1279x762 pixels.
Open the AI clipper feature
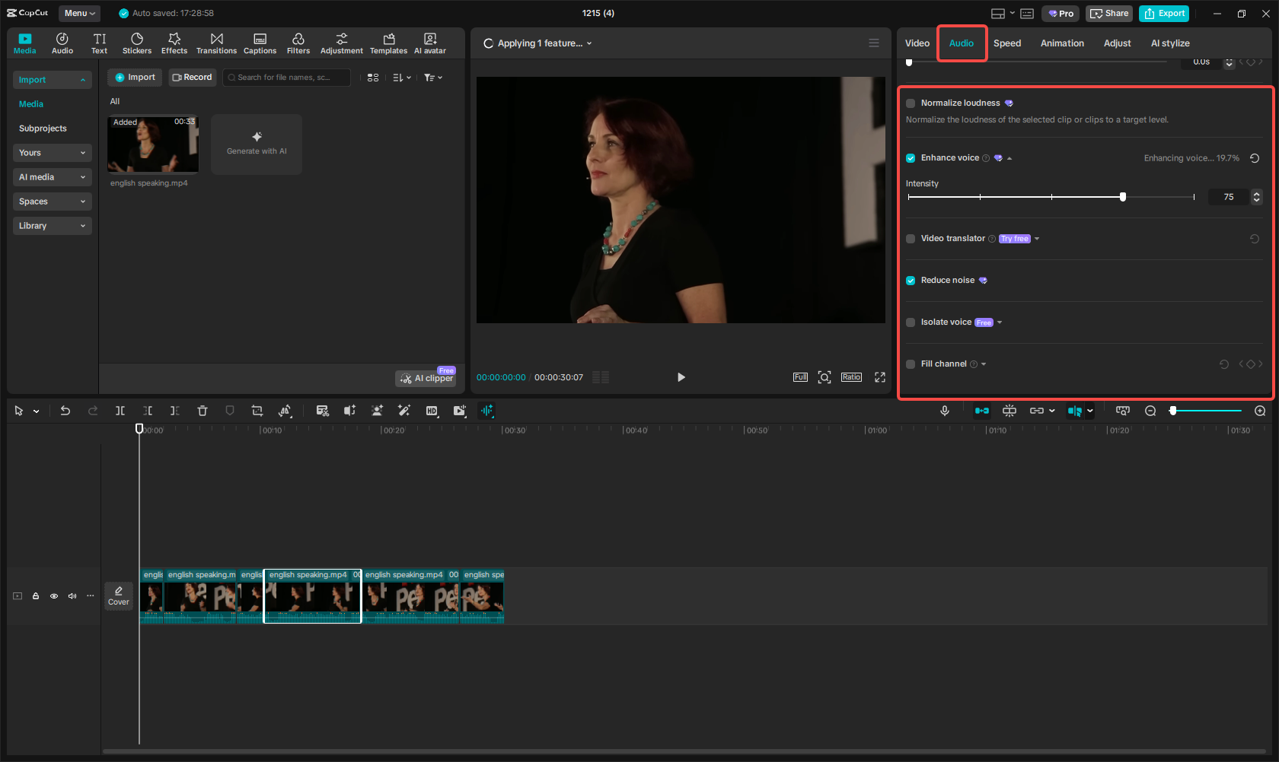coord(426,378)
